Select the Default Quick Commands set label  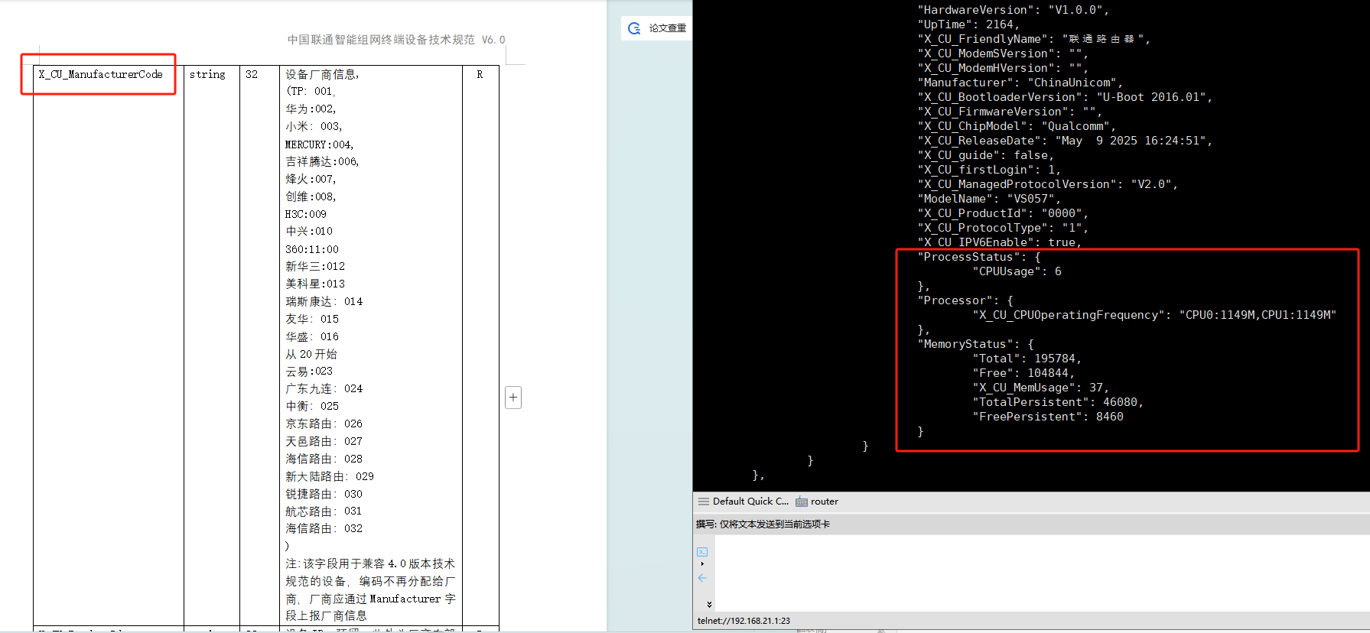pos(750,502)
